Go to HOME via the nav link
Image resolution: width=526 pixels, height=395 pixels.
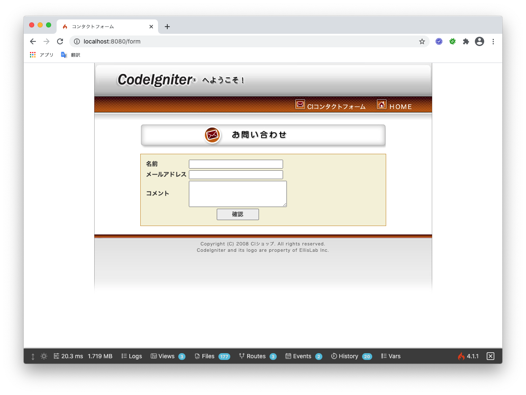pyautogui.click(x=401, y=107)
